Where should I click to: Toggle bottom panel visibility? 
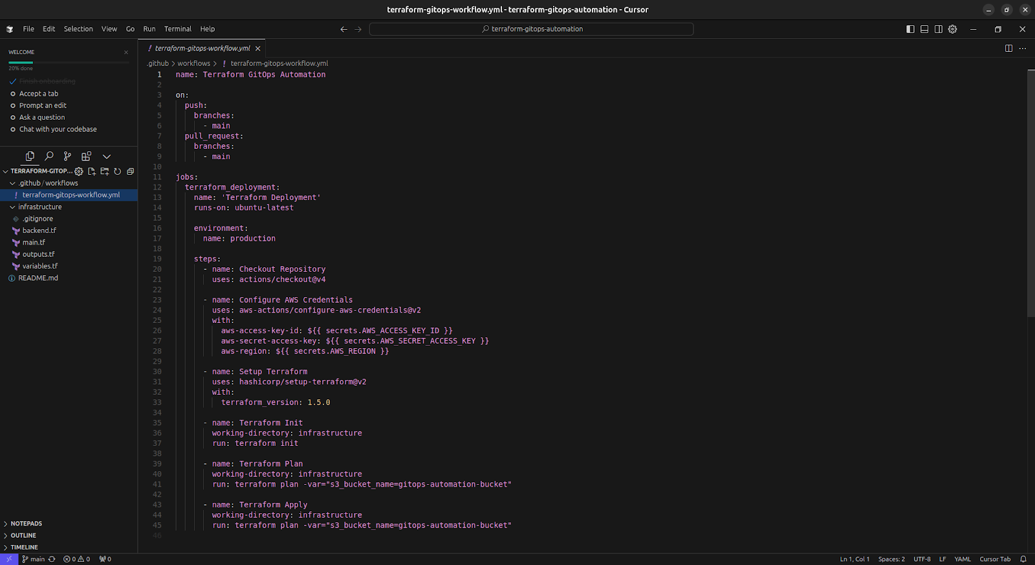924,29
